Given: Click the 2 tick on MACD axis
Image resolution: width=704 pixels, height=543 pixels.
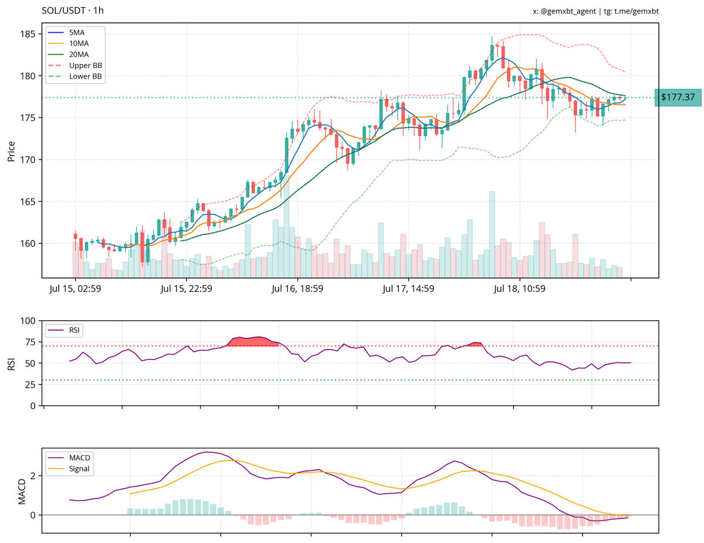Looking at the screenshot, I should [34, 476].
